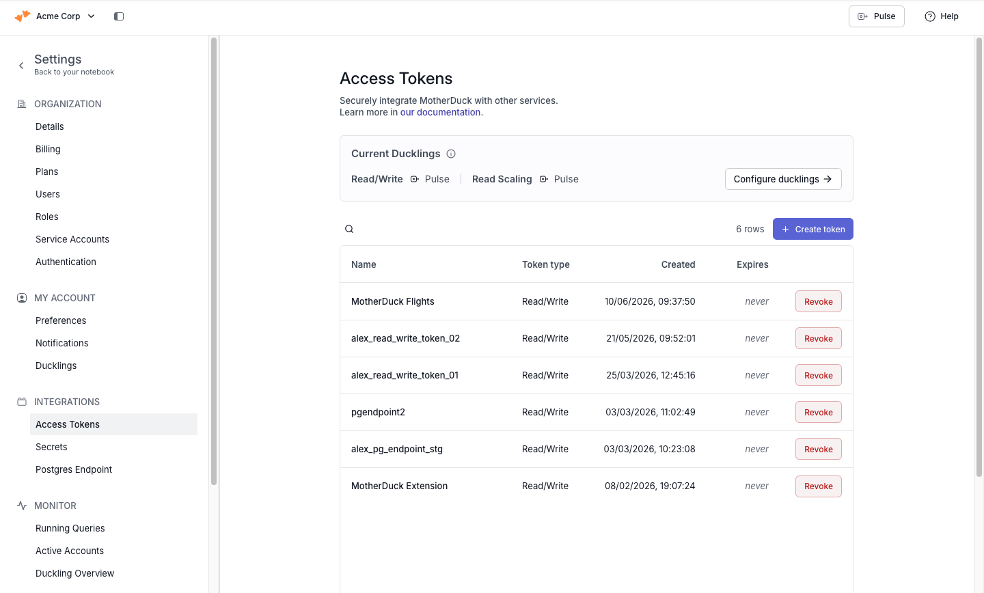Click the Current Ducklings info icon

coord(451,154)
